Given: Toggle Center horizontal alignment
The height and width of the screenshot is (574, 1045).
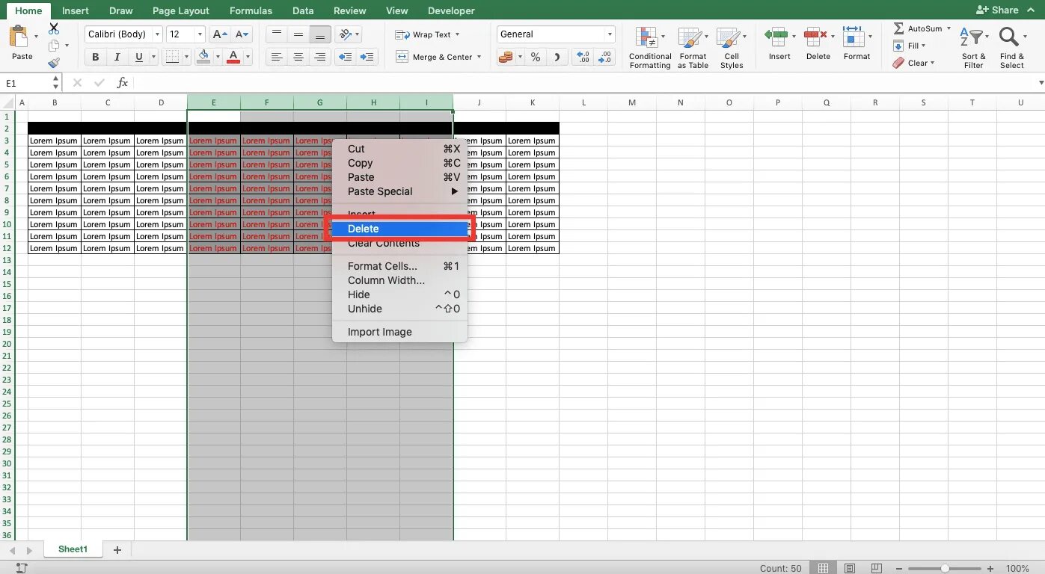Looking at the screenshot, I should click(x=298, y=57).
